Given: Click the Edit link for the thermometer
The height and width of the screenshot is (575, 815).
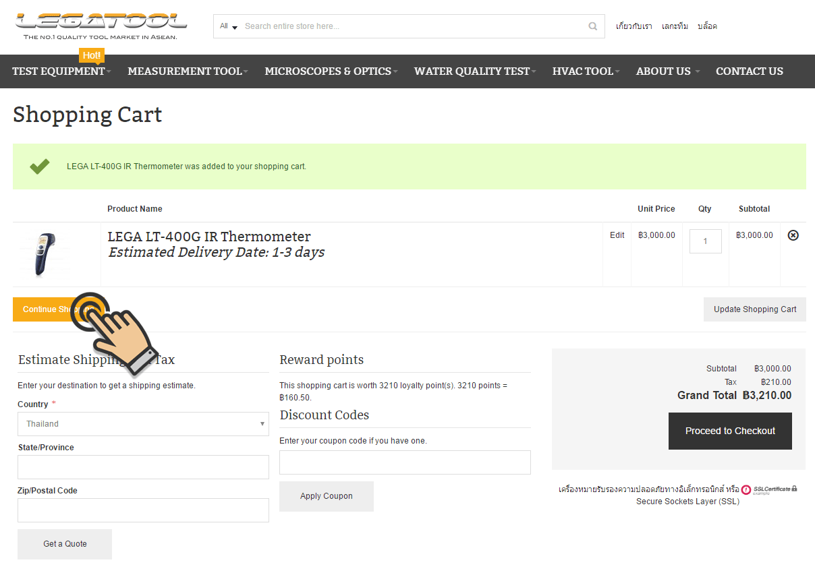Looking at the screenshot, I should (x=617, y=235).
